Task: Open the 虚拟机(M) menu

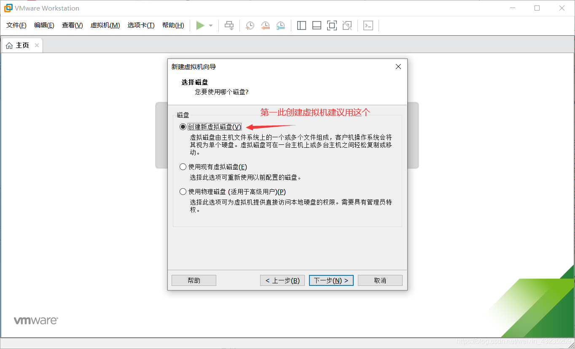Action: [105, 25]
